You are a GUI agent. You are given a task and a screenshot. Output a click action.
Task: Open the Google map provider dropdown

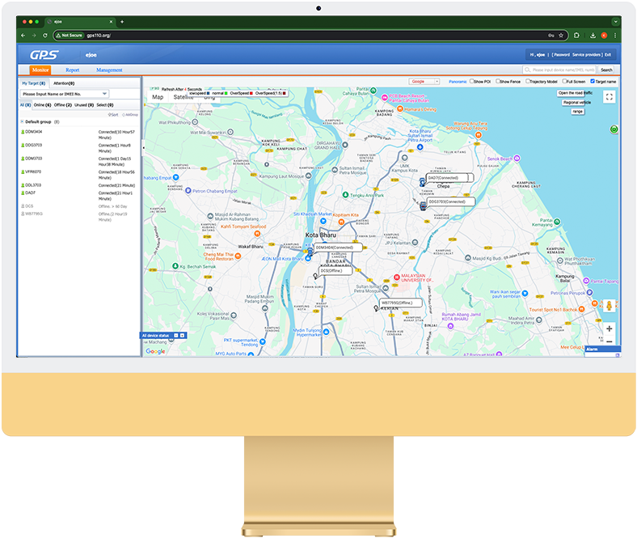click(424, 82)
